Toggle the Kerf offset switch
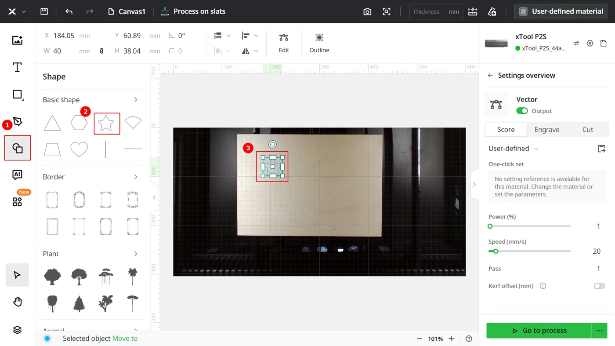 click(600, 286)
